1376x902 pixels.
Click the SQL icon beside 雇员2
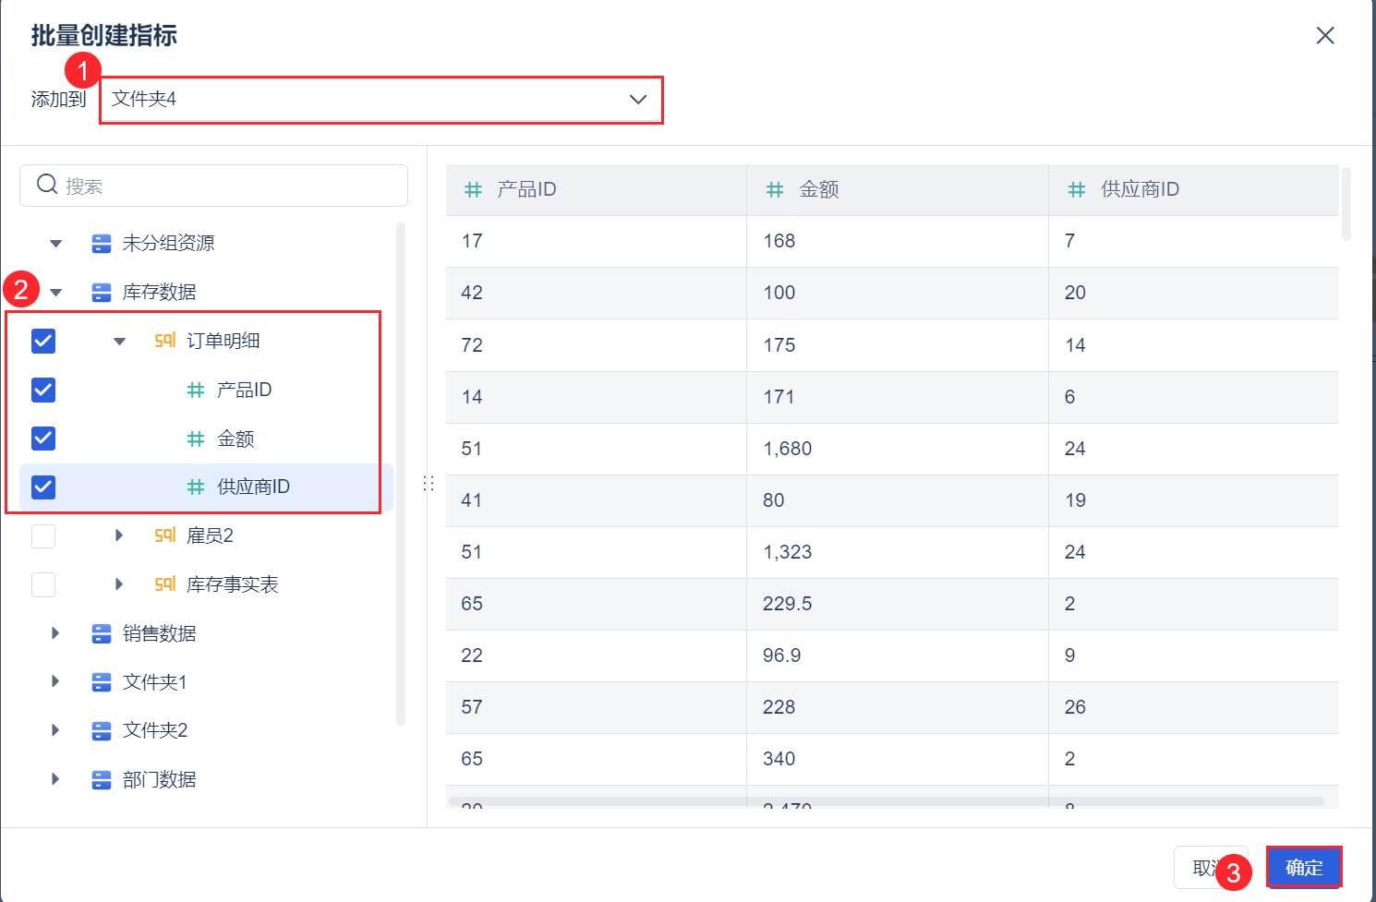pyautogui.click(x=164, y=535)
